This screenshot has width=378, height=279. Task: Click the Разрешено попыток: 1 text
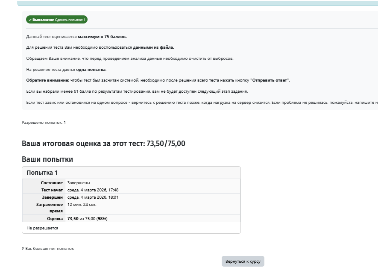coord(44,123)
